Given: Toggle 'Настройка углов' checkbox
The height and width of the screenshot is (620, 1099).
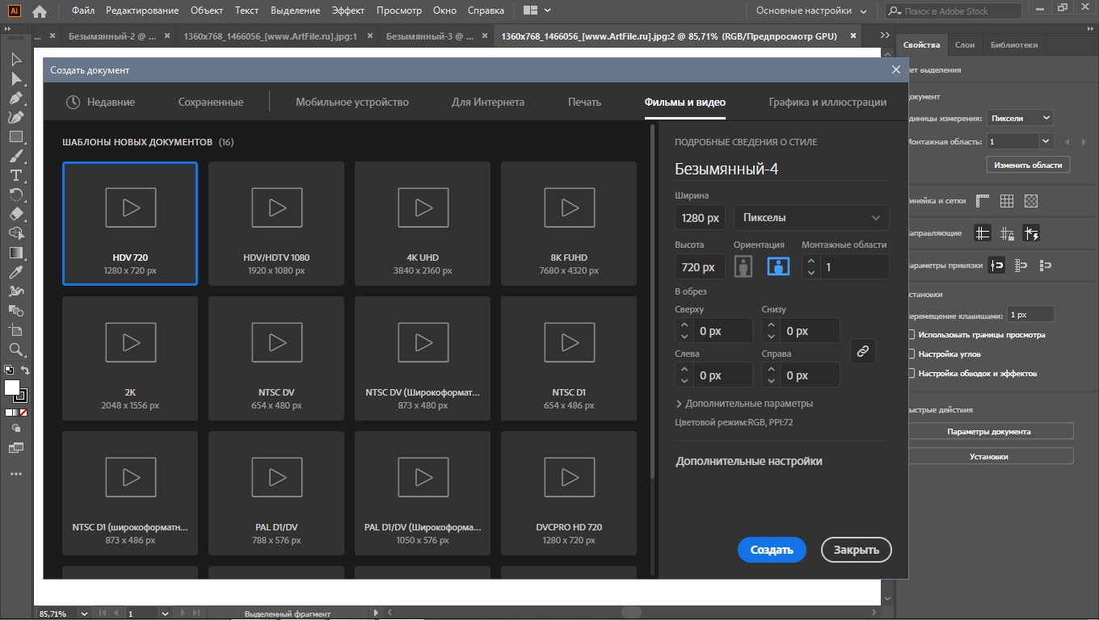Looking at the screenshot, I should point(912,354).
